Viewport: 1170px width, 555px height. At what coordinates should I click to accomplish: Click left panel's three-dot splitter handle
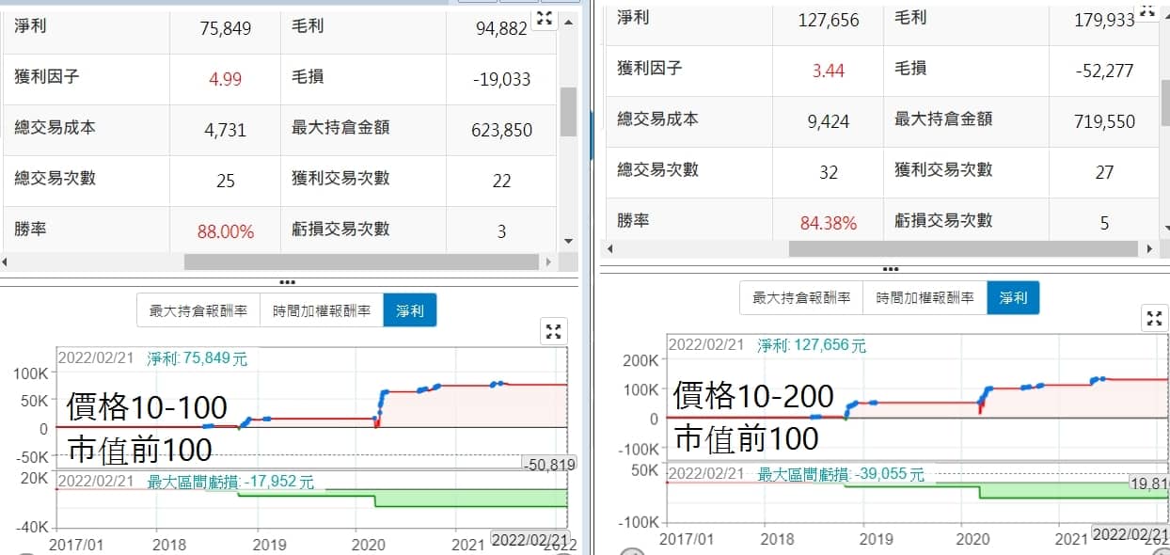(x=288, y=281)
